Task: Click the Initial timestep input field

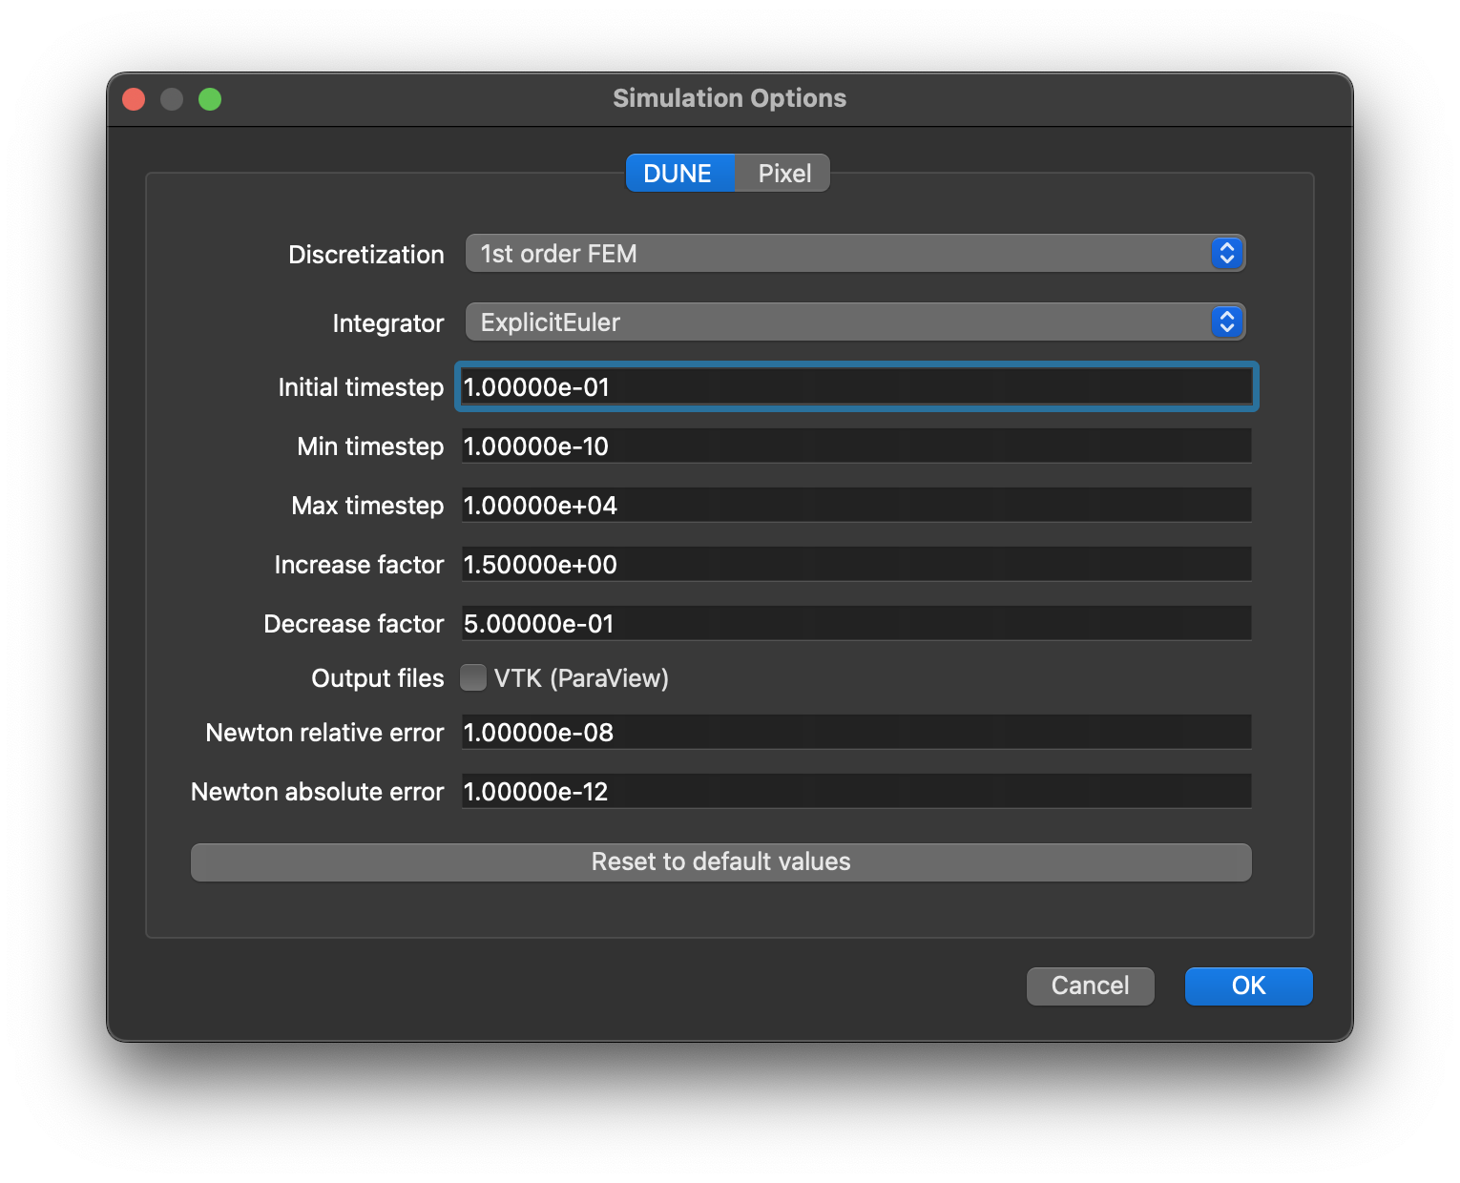Action: (x=857, y=387)
